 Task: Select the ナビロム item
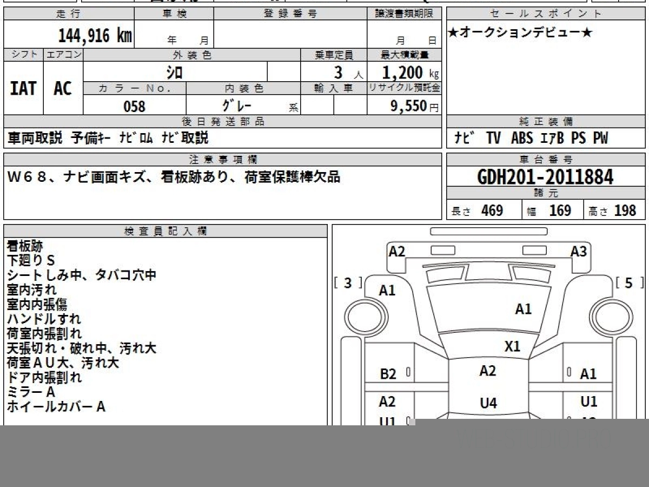click(136, 138)
